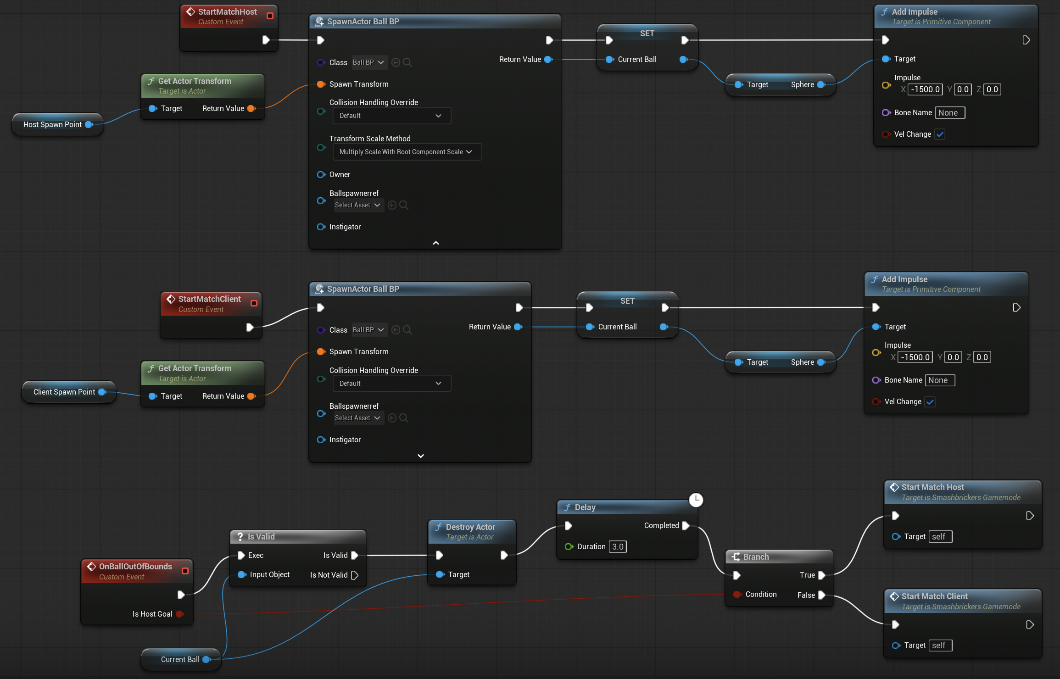Click the Delay Duration green pin
This screenshot has height=679, width=1060.
[569, 547]
